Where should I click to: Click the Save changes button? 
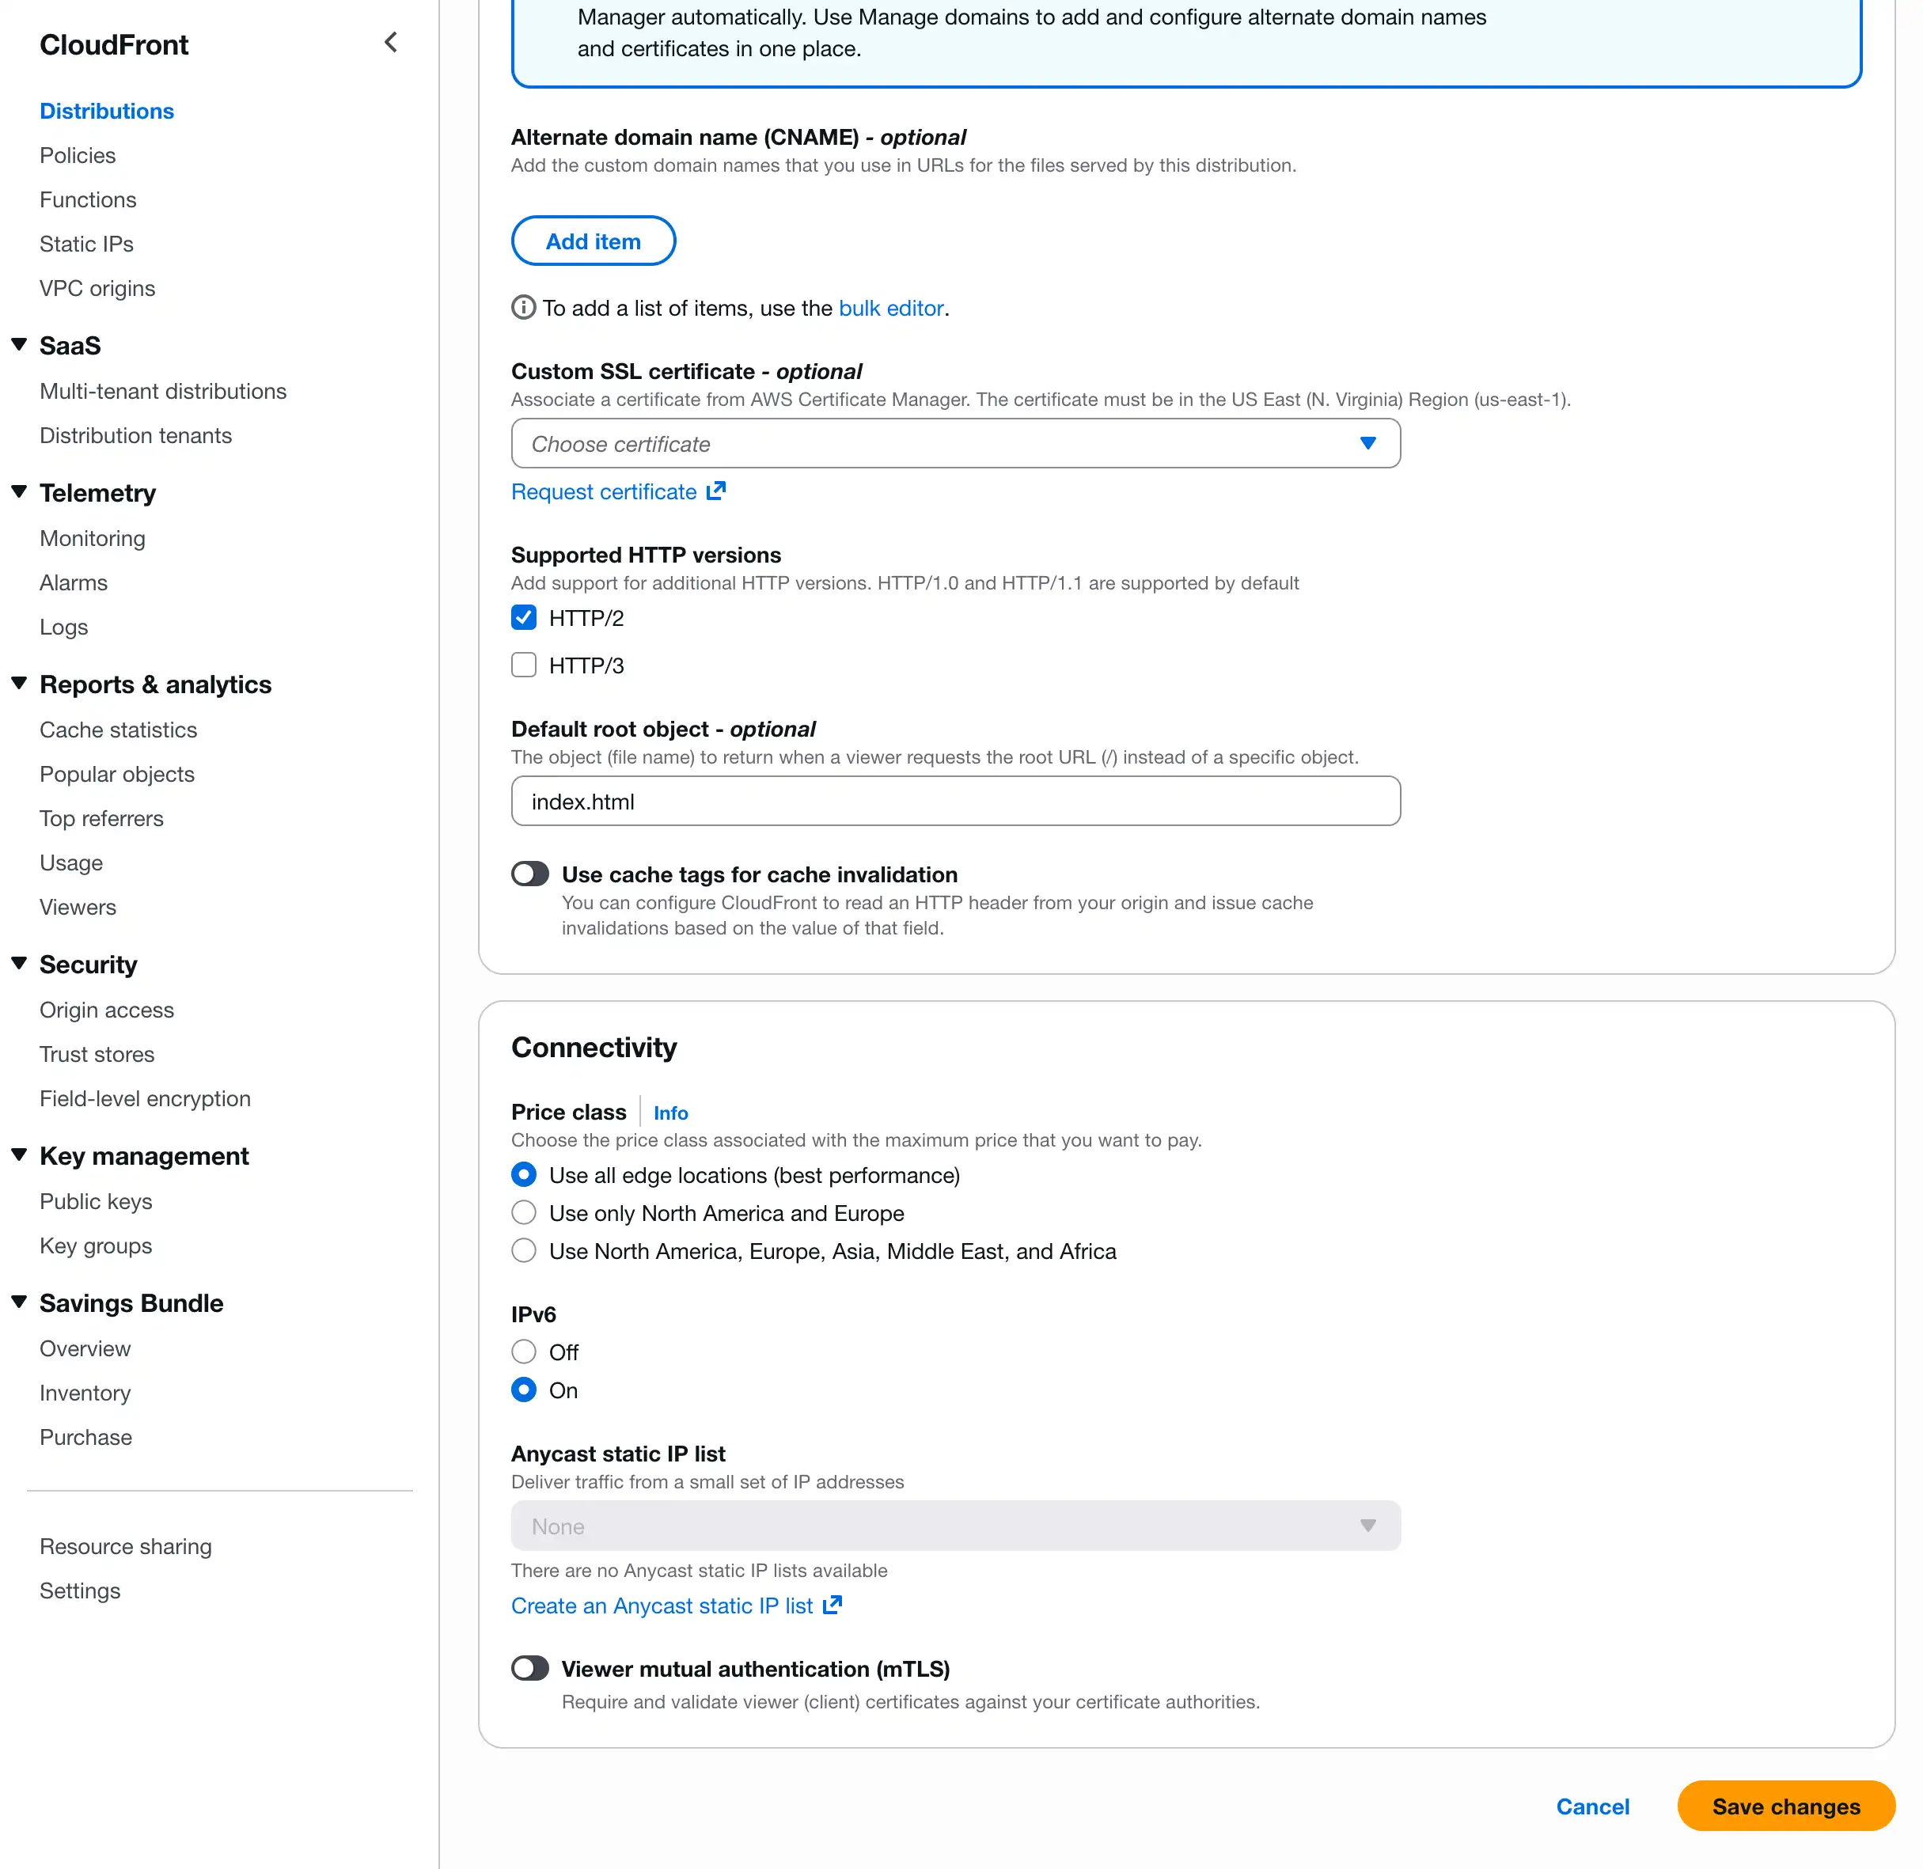coord(1785,1805)
